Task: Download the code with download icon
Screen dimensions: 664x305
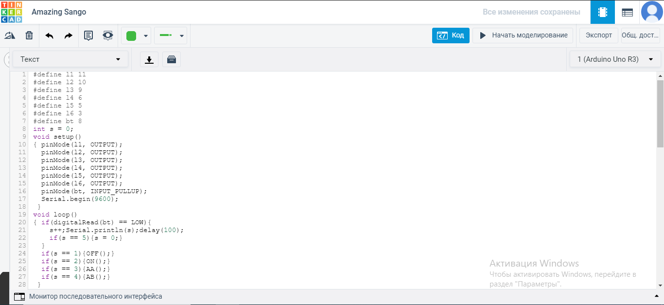Action: click(149, 59)
